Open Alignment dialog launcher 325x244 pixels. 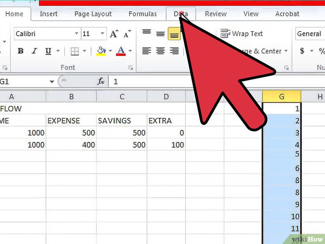(x=287, y=67)
